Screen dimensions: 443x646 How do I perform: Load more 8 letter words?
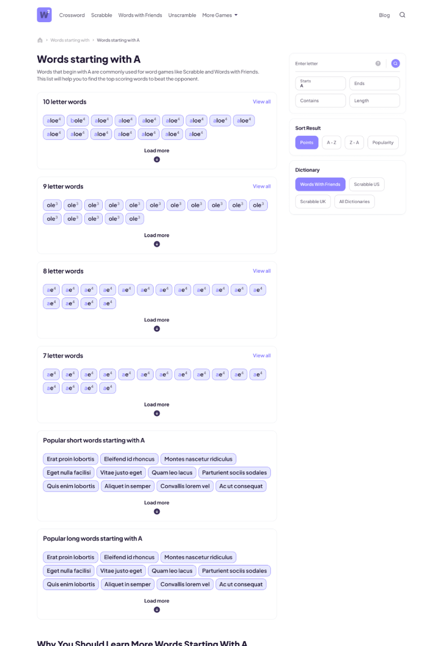click(157, 320)
